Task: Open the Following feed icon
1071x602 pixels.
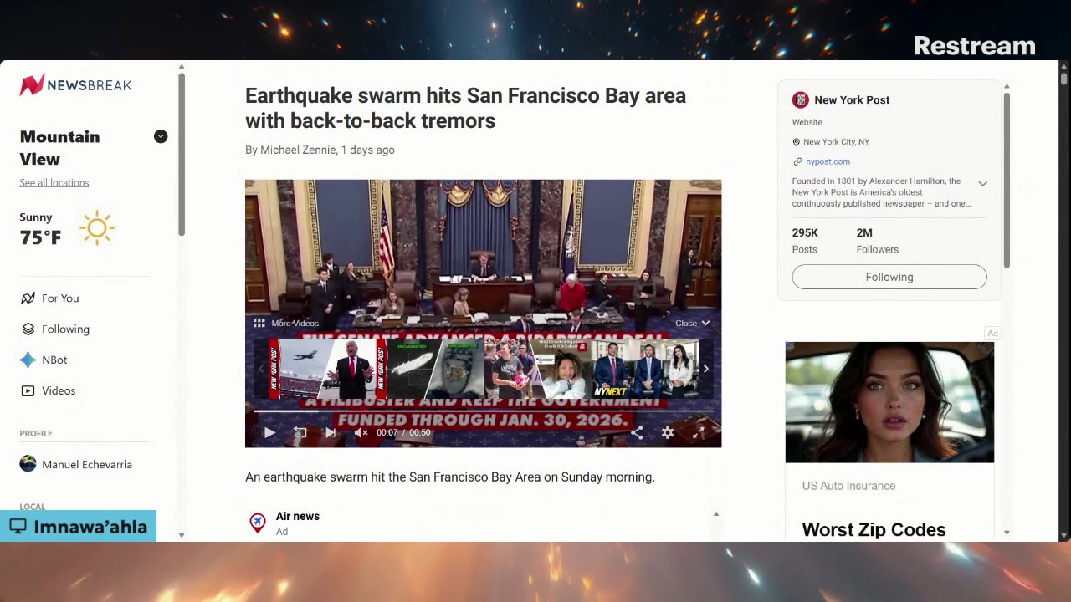Action: coord(28,329)
